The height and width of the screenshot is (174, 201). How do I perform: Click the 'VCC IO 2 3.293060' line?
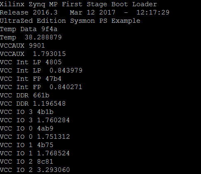35,170
